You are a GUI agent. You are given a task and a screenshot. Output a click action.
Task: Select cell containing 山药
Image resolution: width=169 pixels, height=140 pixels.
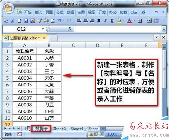click(x=49, y=118)
